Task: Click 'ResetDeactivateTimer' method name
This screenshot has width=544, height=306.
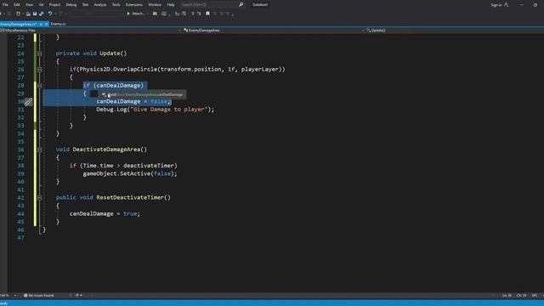Action: (130, 197)
